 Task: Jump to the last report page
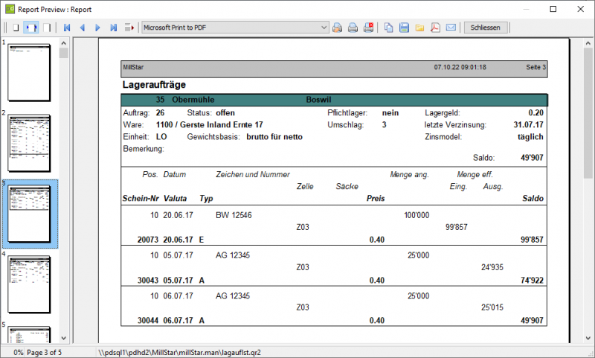[x=113, y=28]
